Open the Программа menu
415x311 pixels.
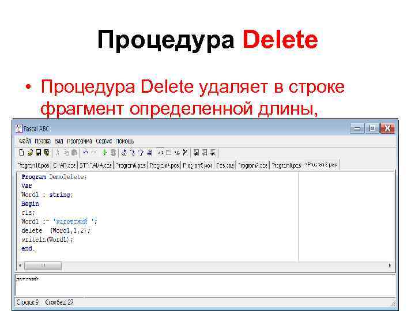[x=80, y=141]
